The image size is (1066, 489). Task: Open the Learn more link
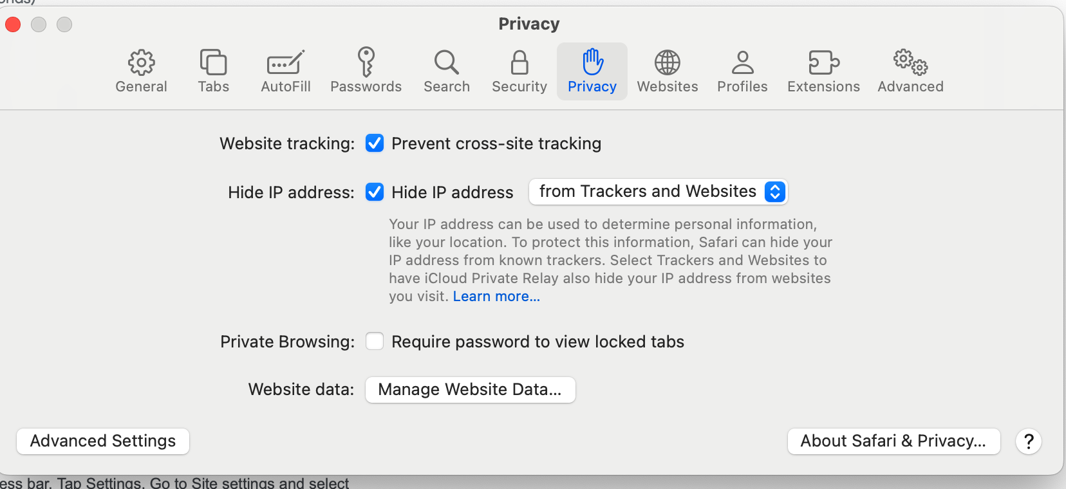click(496, 296)
